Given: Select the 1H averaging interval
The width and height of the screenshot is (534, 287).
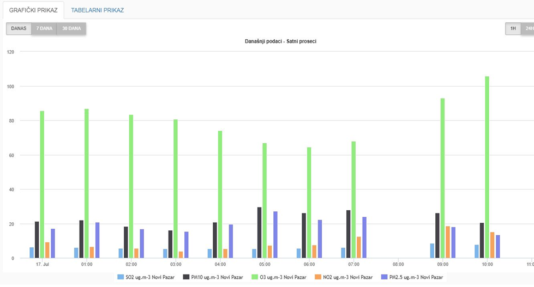Looking at the screenshot, I should [x=513, y=28].
